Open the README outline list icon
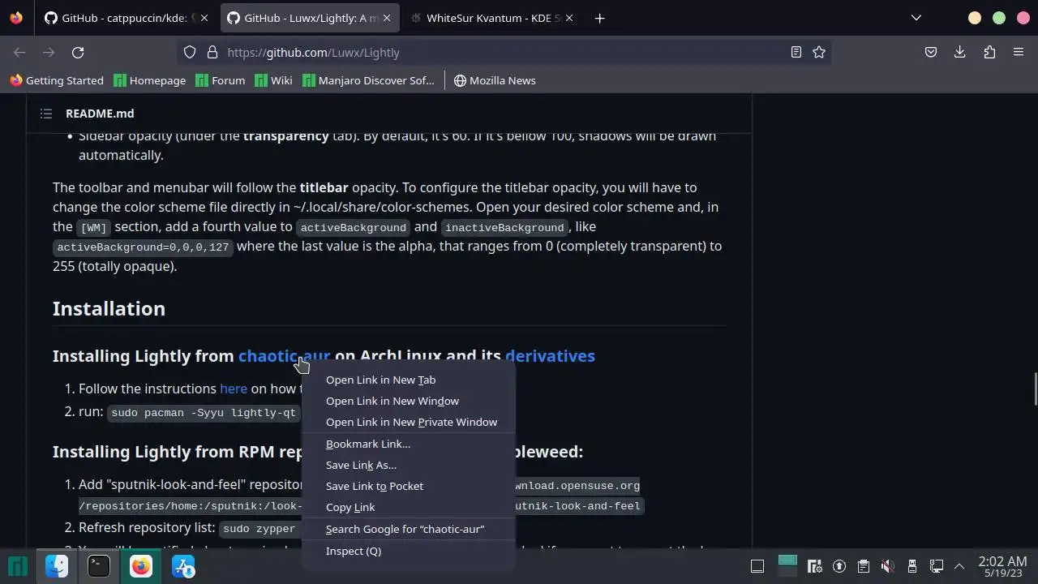Image resolution: width=1038 pixels, height=584 pixels. click(46, 114)
